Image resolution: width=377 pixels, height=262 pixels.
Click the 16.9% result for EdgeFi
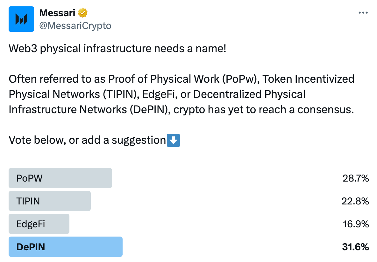[356, 224]
